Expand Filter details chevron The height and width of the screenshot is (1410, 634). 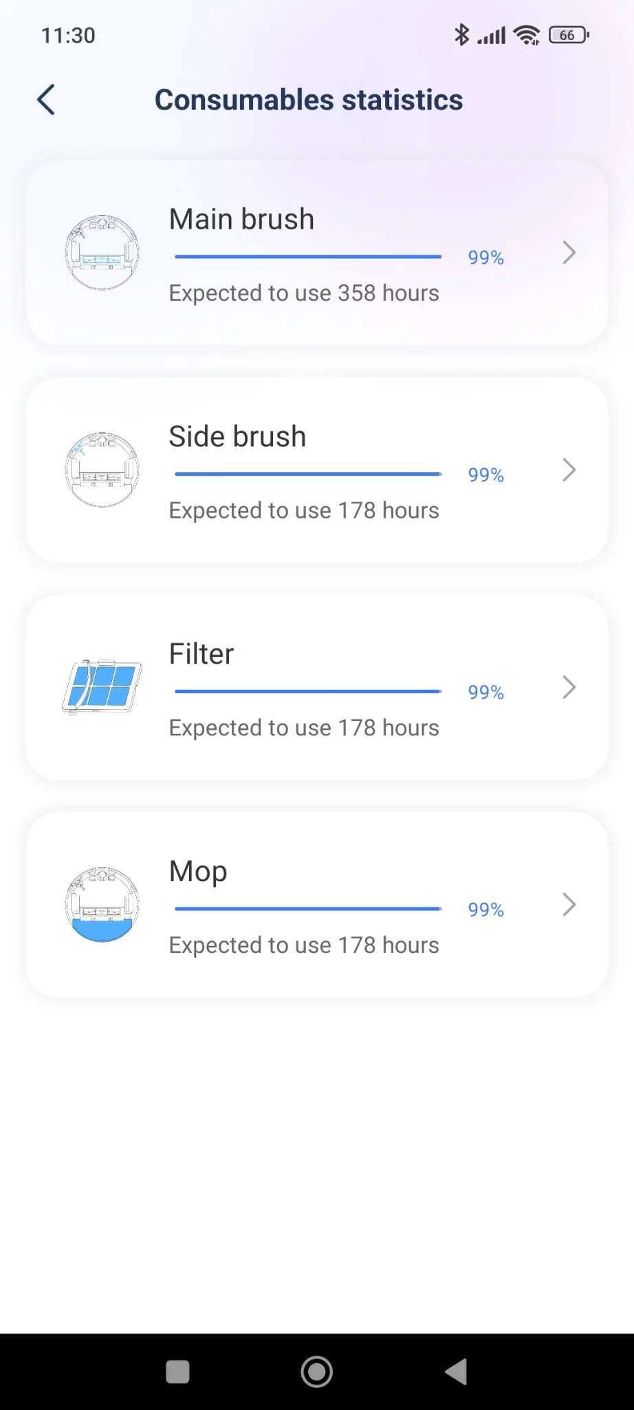point(569,687)
